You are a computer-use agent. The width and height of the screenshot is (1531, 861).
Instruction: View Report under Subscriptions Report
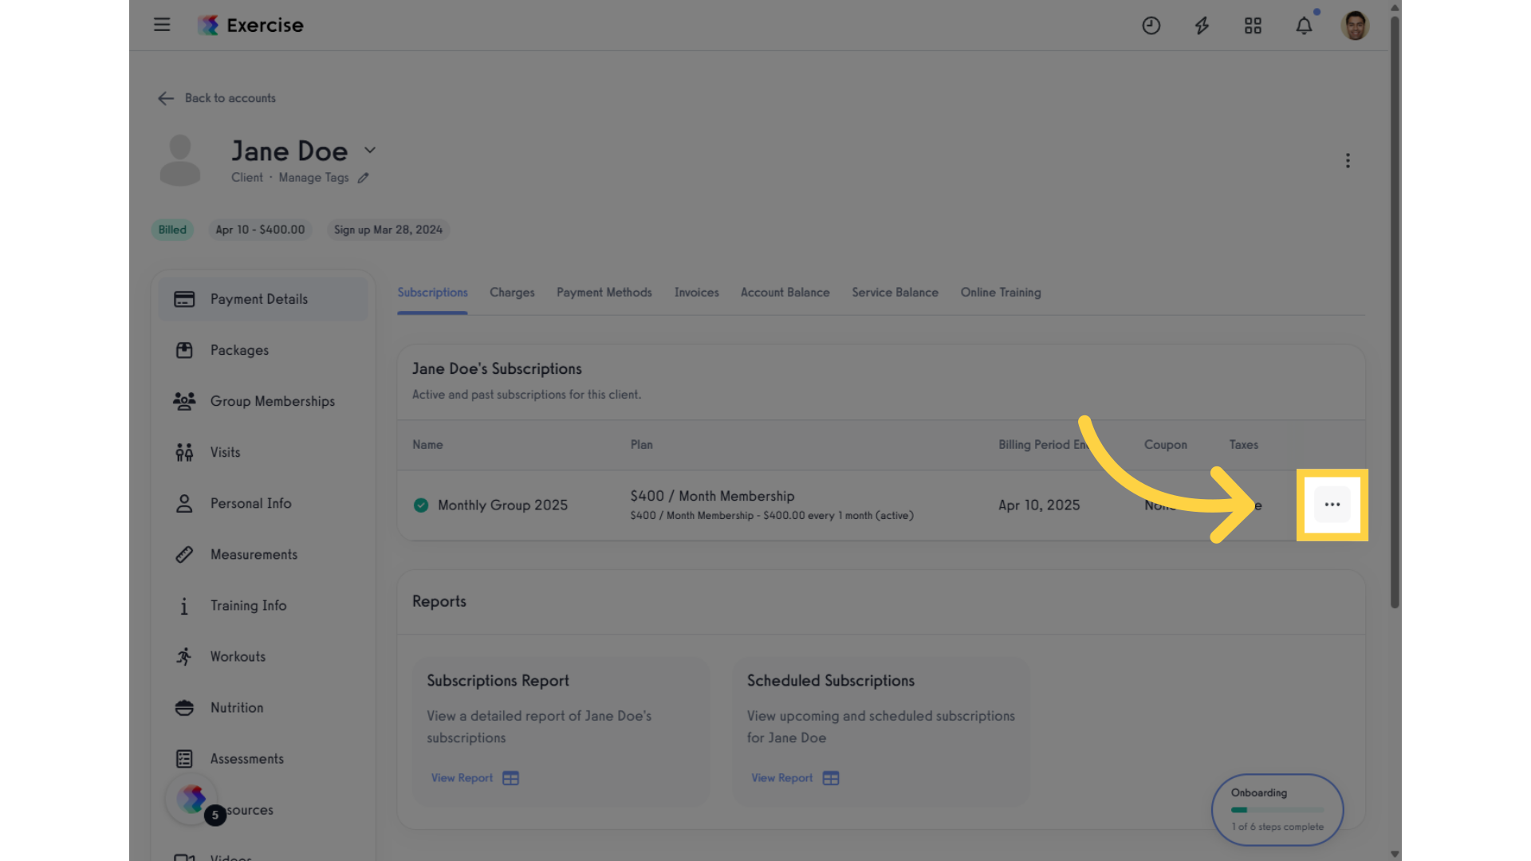[x=475, y=778]
